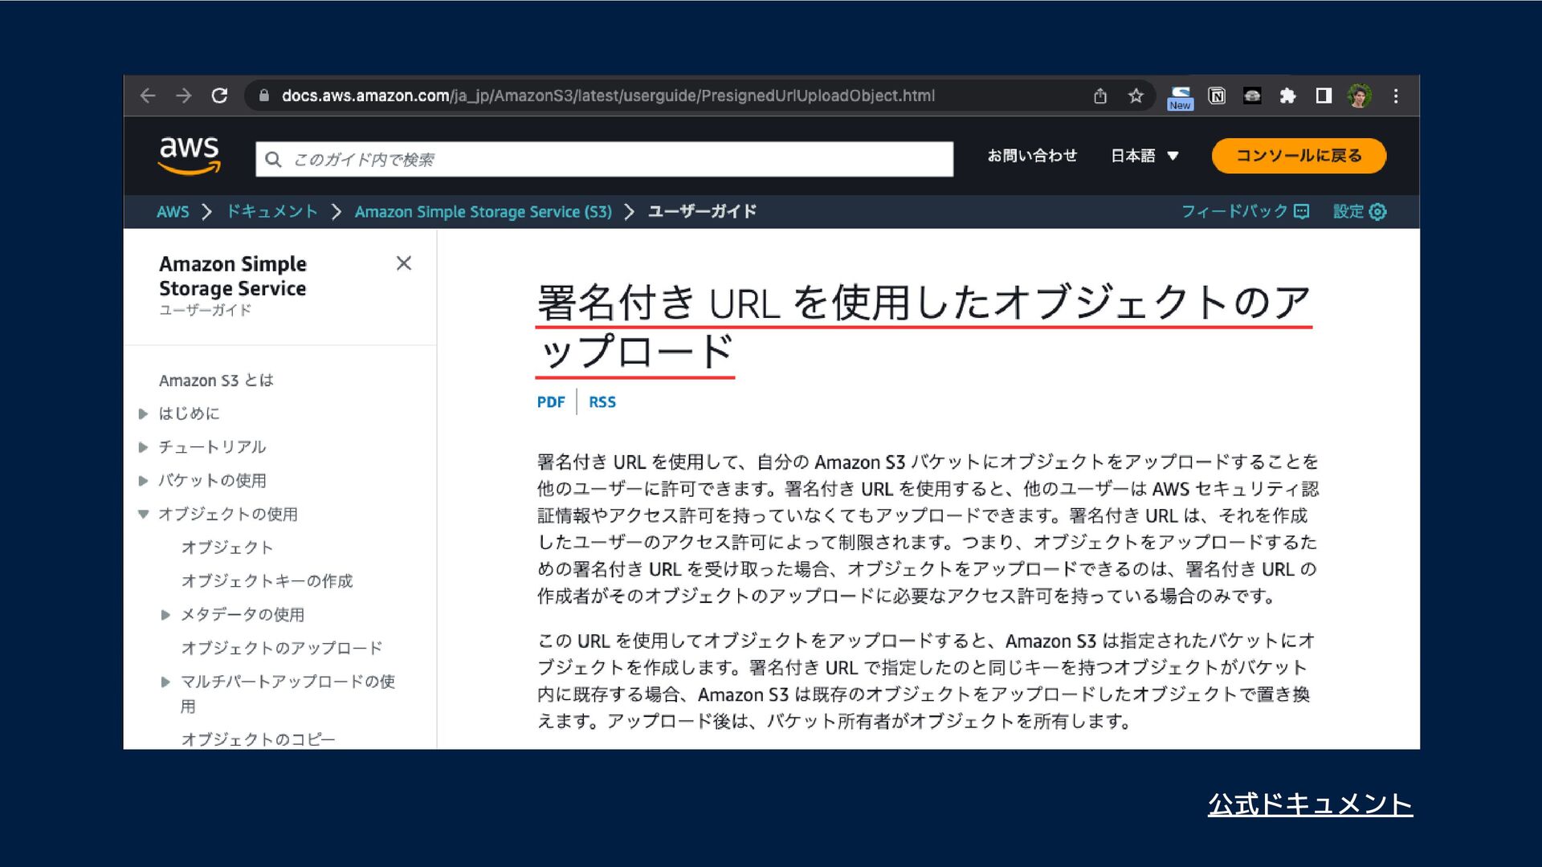Click the ユーザーガイド breadcrumb text
This screenshot has height=867, width=1542.
coord(702,211)
